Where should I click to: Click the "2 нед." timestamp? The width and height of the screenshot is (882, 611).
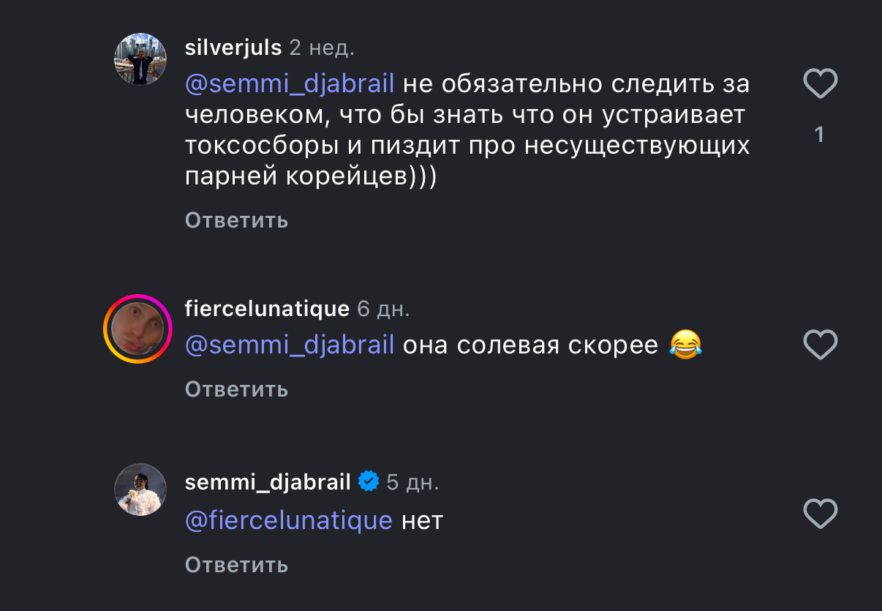coord(322,48)
